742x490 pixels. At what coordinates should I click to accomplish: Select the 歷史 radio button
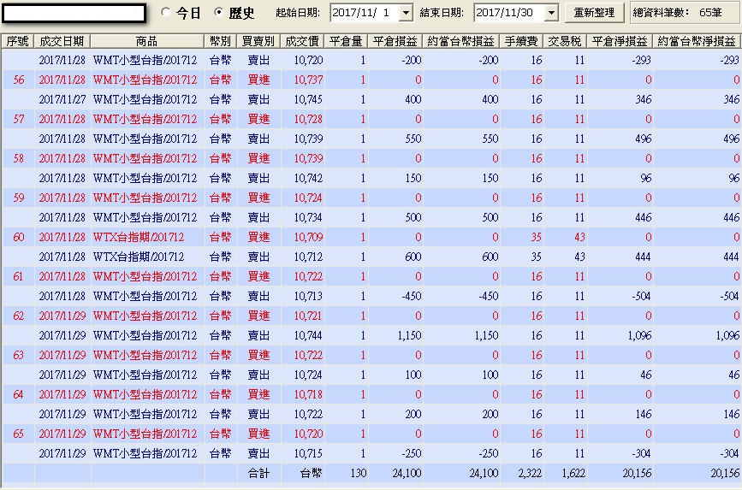pyautogui.click(x=218, y=13)
